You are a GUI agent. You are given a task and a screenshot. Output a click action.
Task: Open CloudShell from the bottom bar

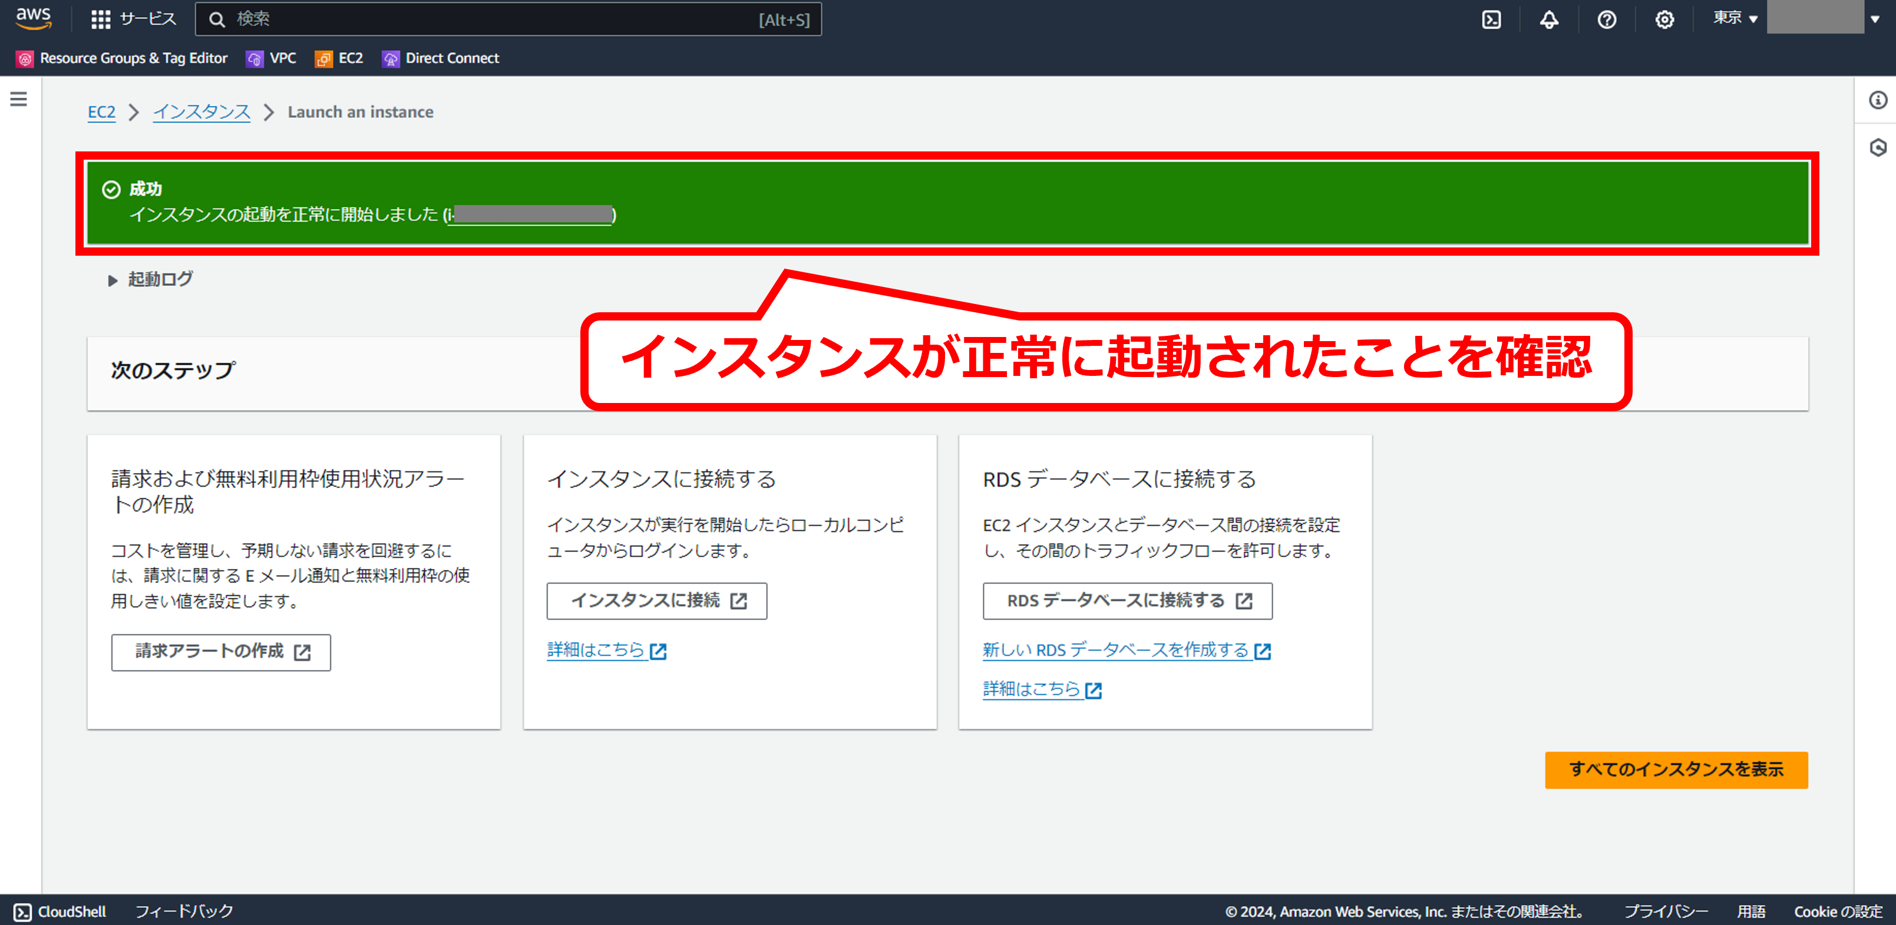pyautogui.click(x=60, y=911)
